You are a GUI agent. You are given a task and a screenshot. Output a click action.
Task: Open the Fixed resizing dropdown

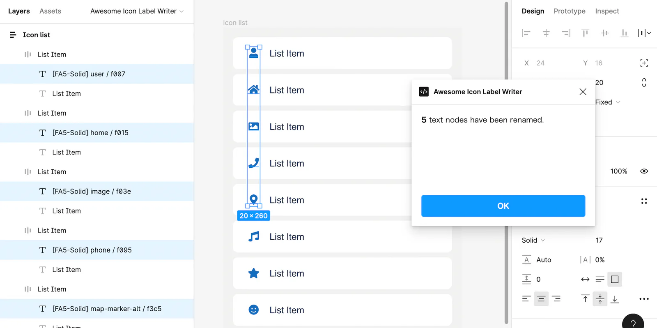607,102
